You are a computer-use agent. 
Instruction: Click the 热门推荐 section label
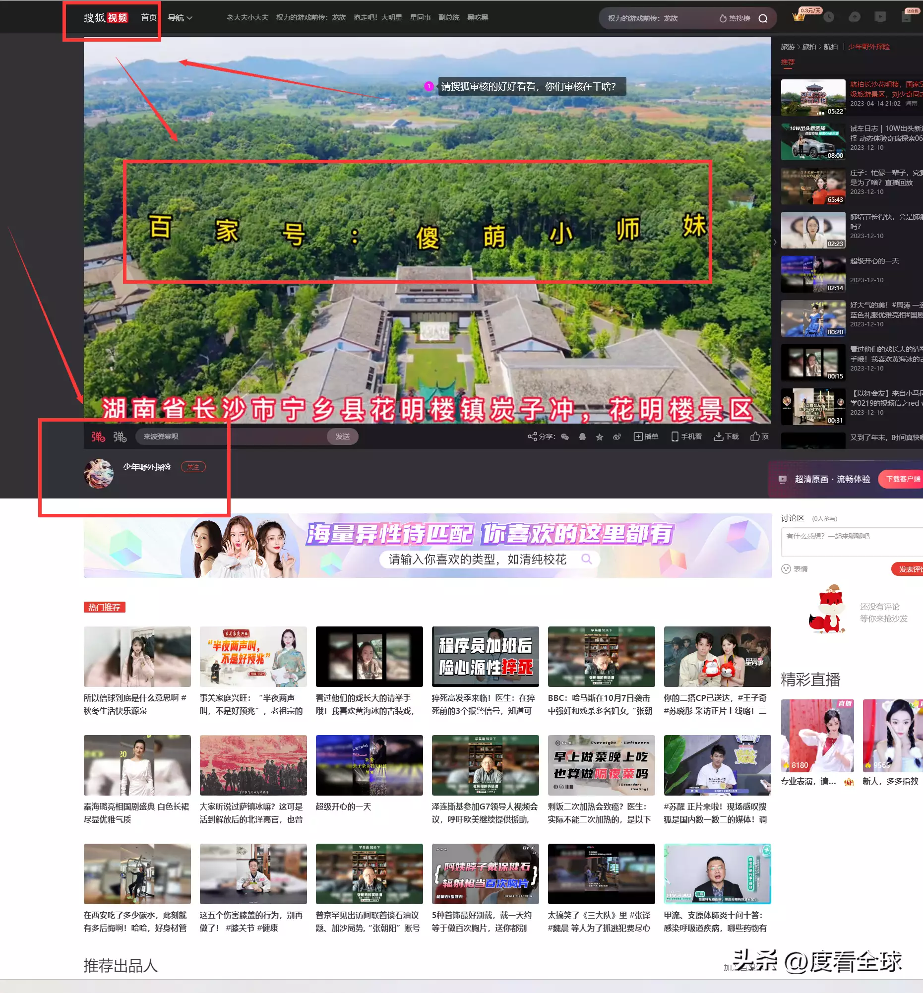(104, 607)
